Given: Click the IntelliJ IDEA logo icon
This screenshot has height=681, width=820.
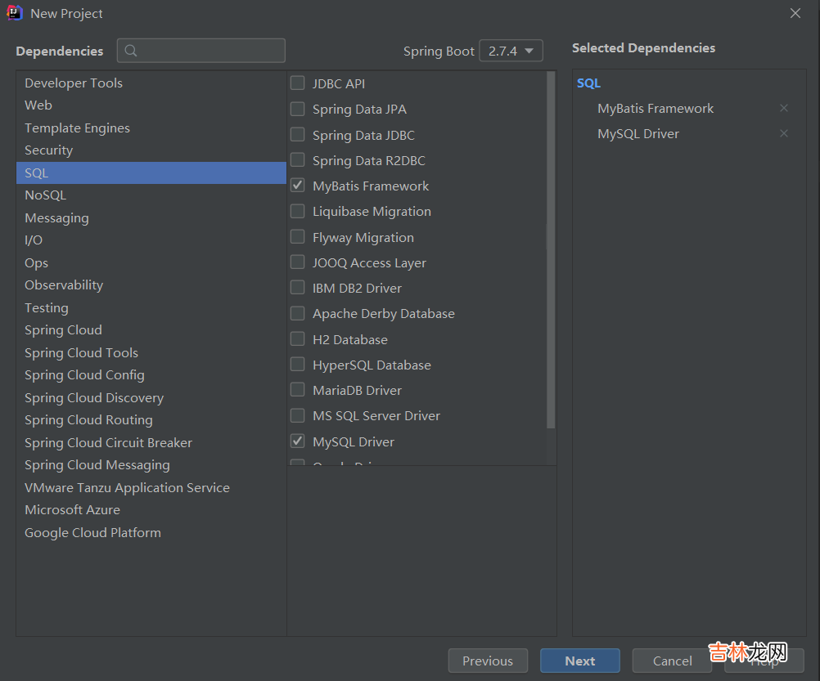Looking at the screenshot, I should click(15, 13).
